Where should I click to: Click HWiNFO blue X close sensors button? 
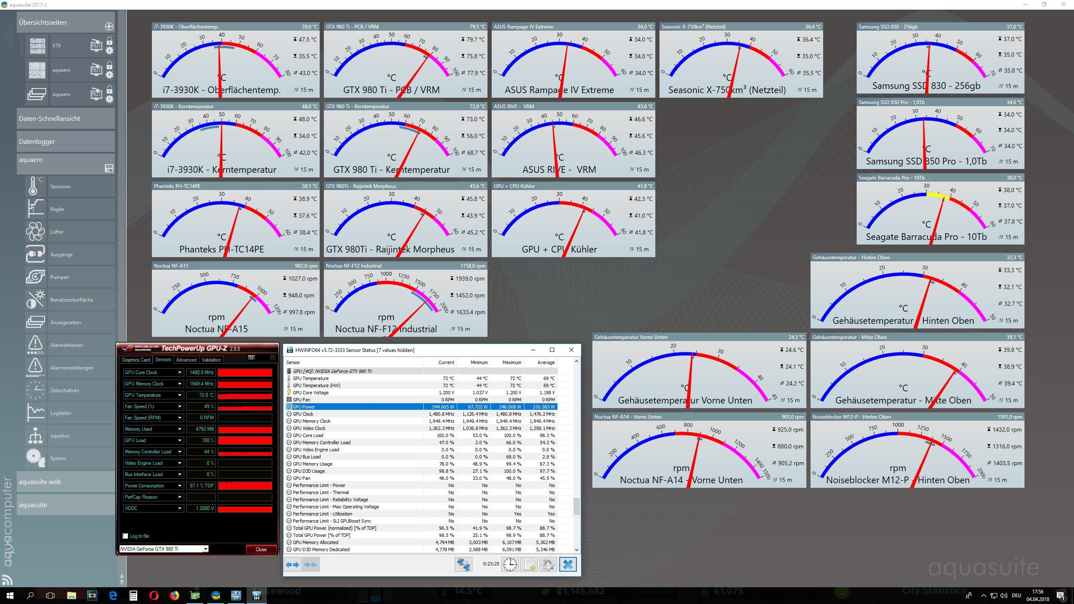568,565
